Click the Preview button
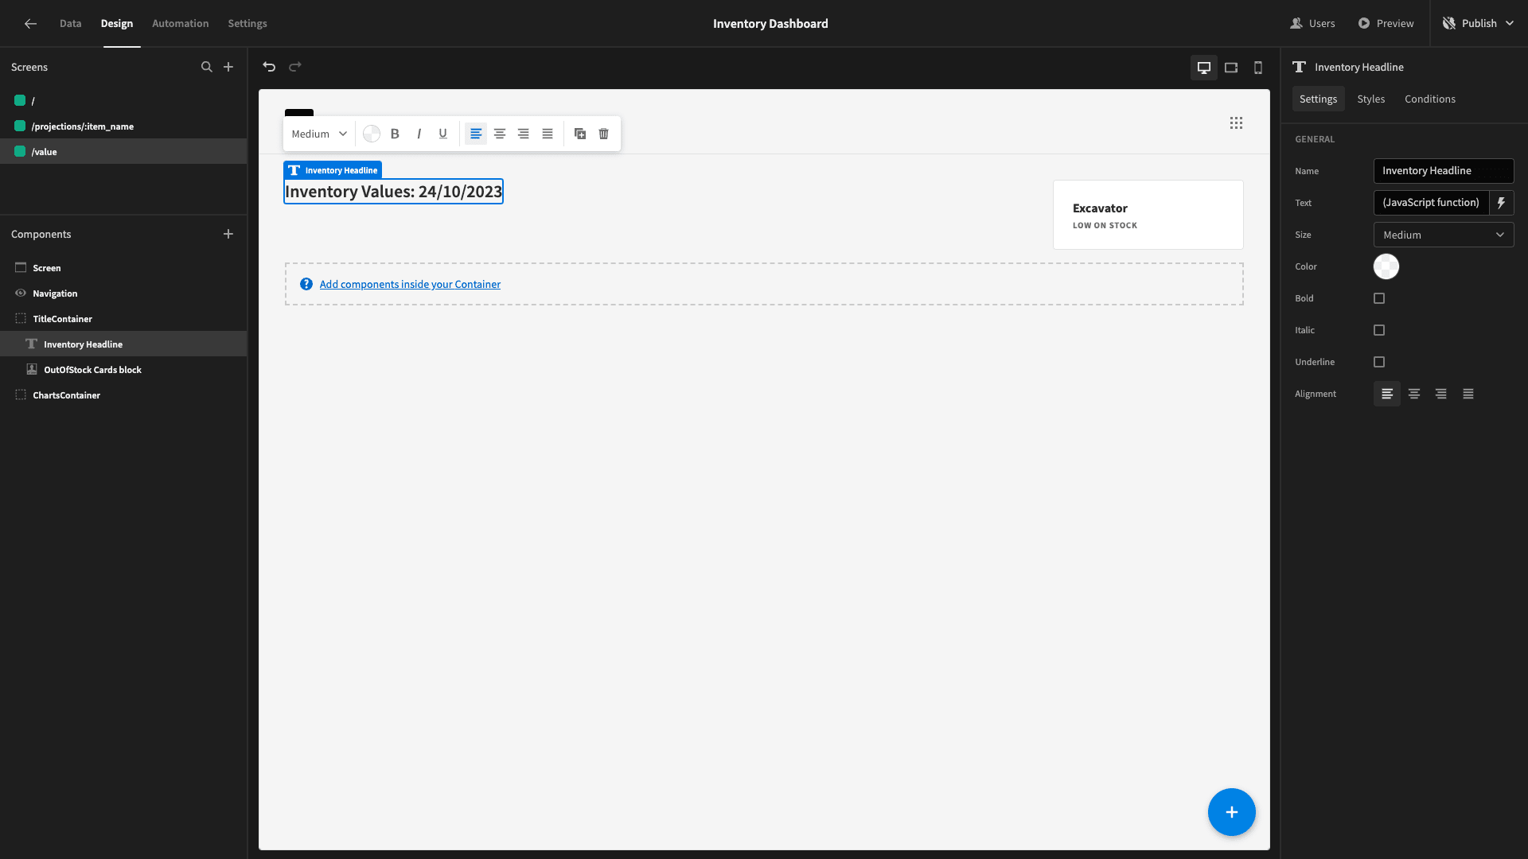The image size is (1528, 859). tap(1386, 23)
